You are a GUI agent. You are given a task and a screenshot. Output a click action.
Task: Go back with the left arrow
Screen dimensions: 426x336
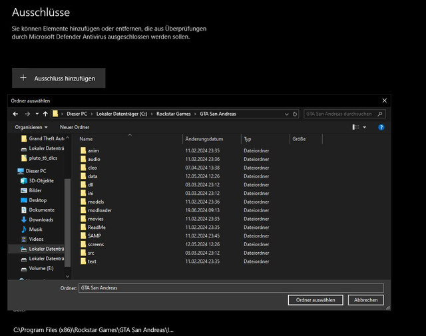15,114
